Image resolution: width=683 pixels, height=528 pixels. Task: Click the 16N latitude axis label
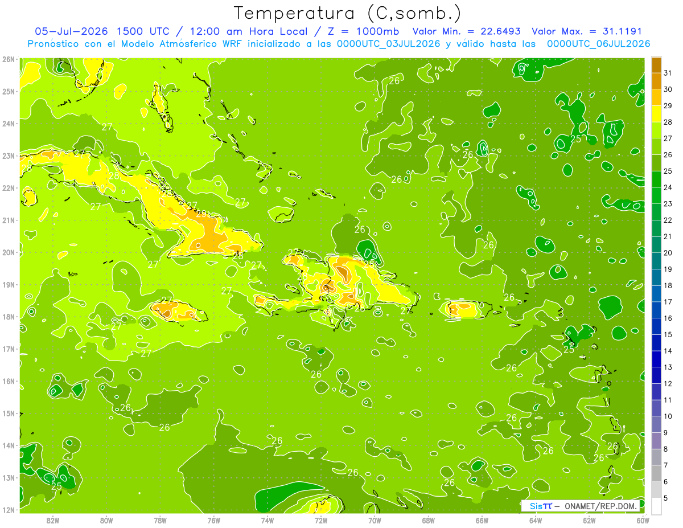pyautogui.click(x=8, y=381)
